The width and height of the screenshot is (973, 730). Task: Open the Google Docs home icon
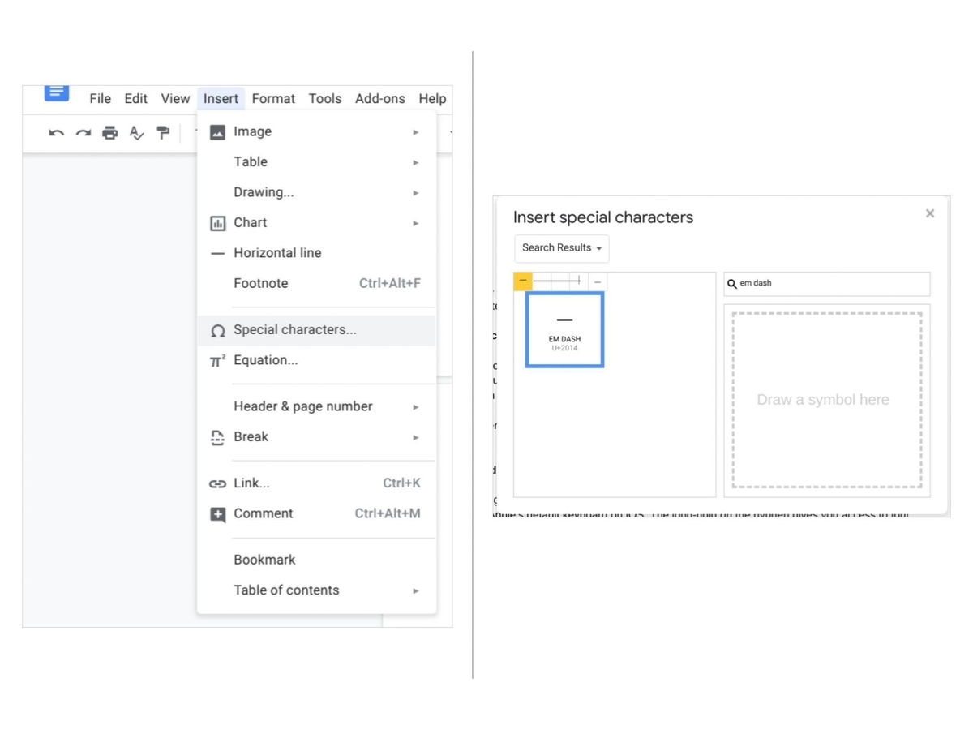click(55, 93)
